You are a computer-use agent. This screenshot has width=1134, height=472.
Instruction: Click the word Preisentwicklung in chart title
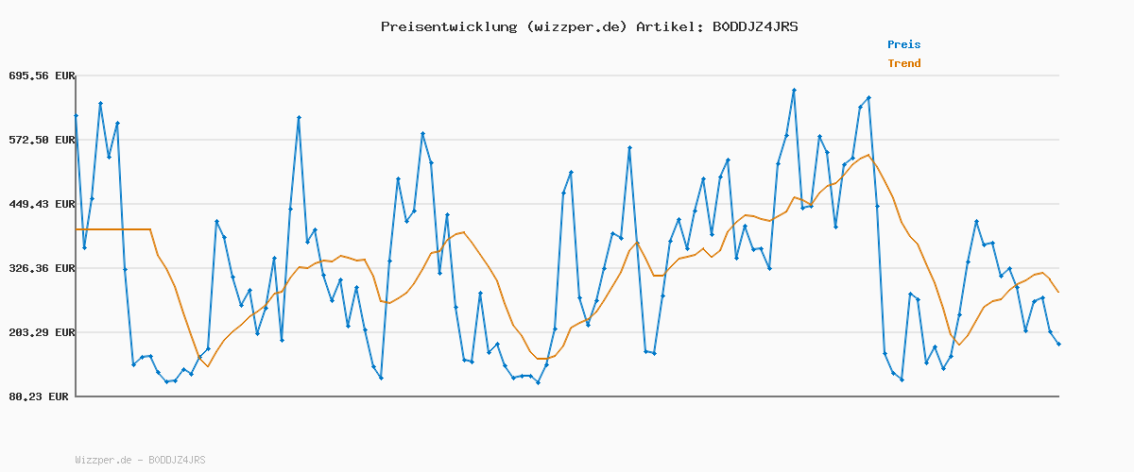click(x=445, y=26)
